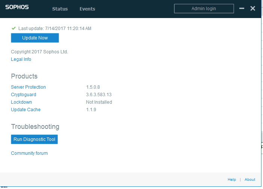The height and width of the screenshot is (189, 263).
Task: Select the Copyright 2017 Sophos Ltd. text
Action: pyautogui.click(x=39, y=52)
